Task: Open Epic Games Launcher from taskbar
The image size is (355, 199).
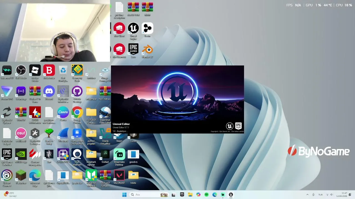Action: (182, 195)
